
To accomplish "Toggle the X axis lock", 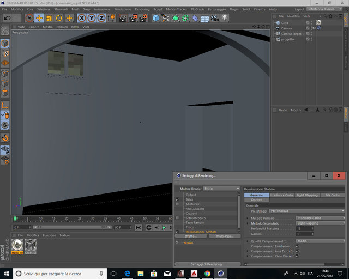I will [82, 18].
